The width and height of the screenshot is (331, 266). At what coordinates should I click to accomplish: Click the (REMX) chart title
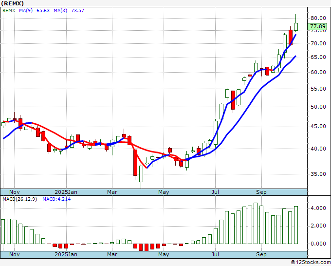coord(12,3)
